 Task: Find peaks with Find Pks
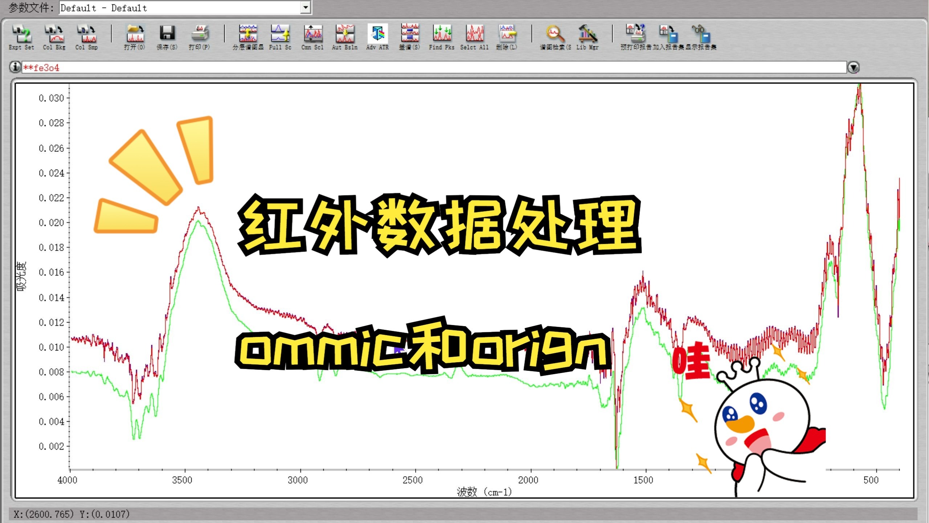click(x=442, y=37)
